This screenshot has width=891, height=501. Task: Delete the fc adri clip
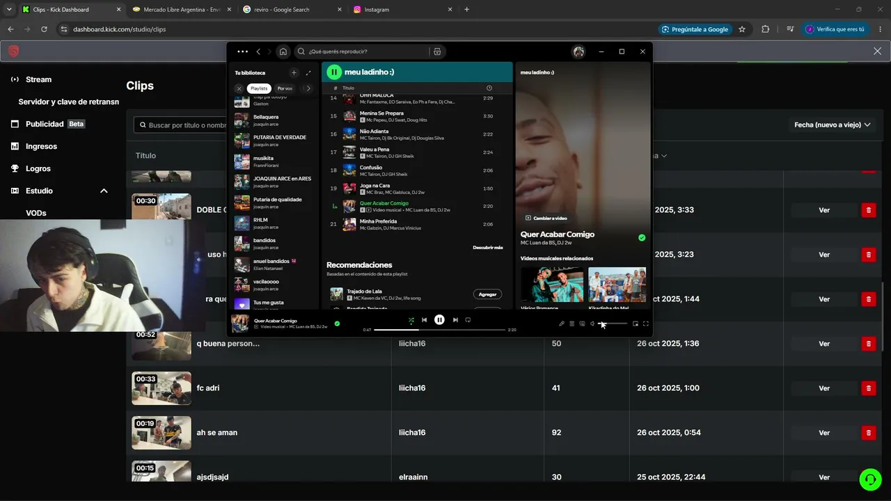(868, 388)
